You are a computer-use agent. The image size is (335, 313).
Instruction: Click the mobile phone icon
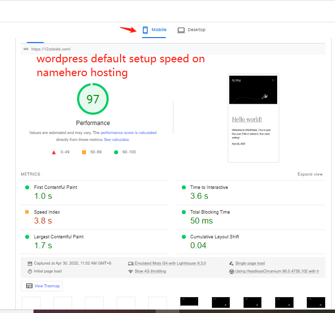pos(145,30)
